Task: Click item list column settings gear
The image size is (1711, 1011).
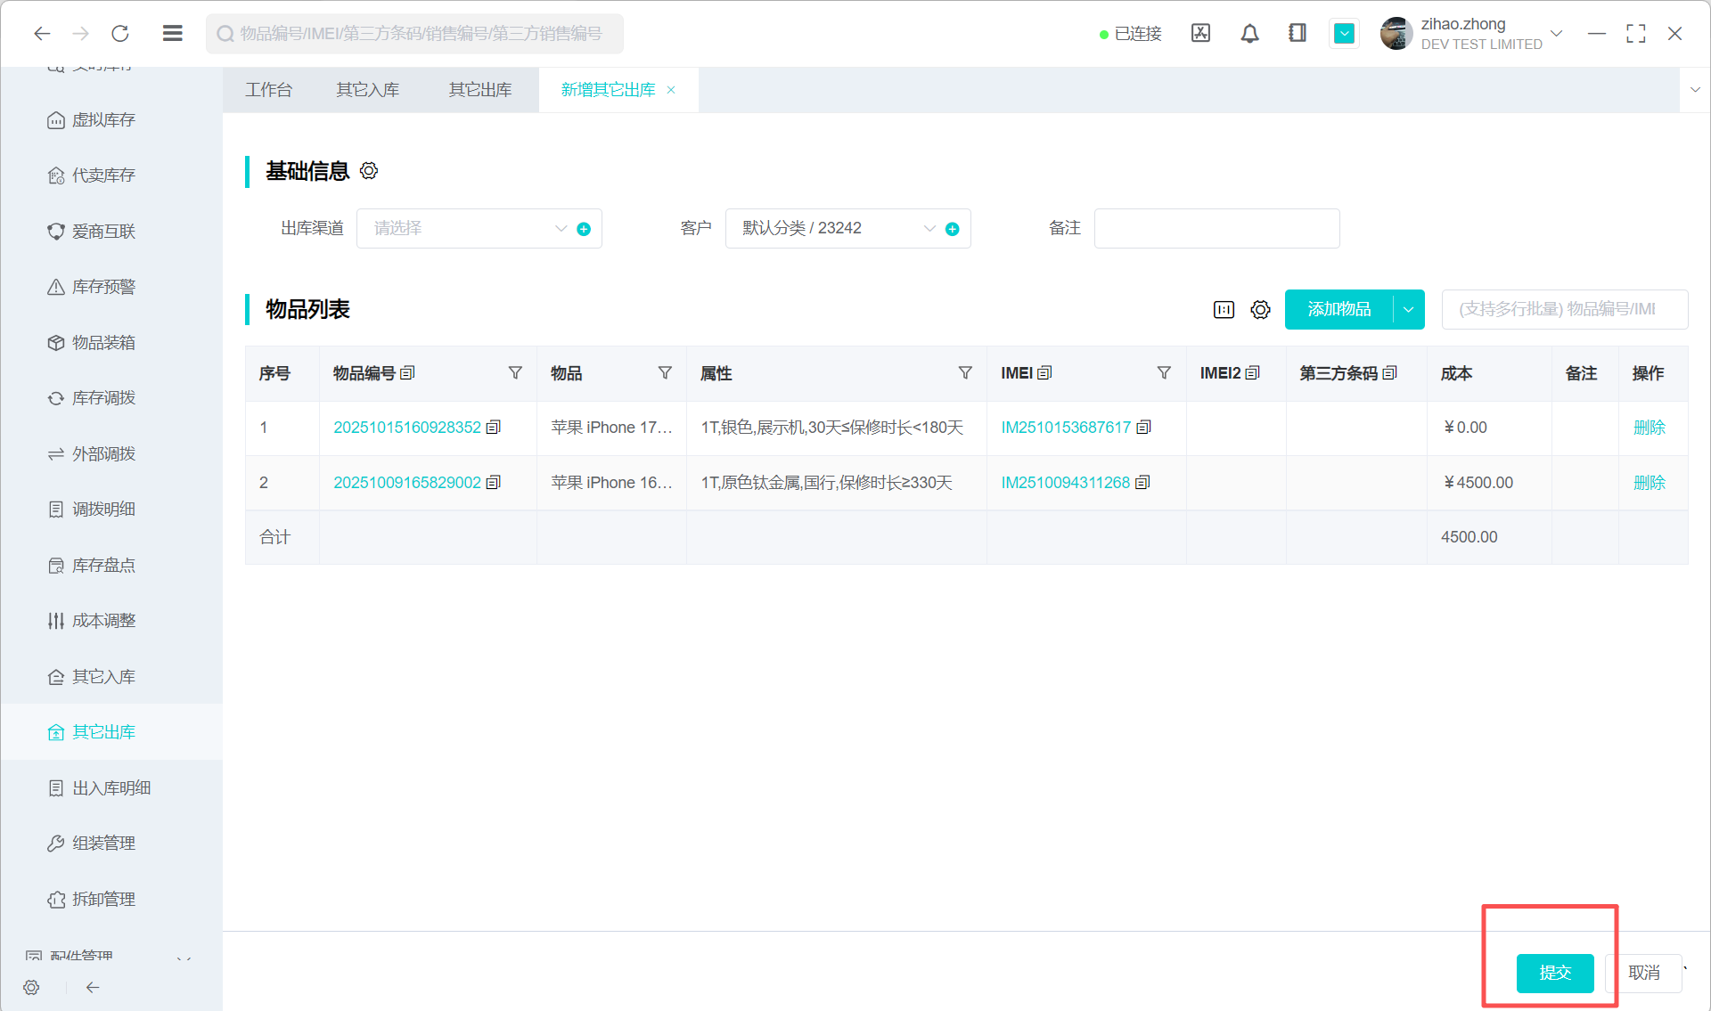Action: pyautogui.click(x=1260, y=310)
